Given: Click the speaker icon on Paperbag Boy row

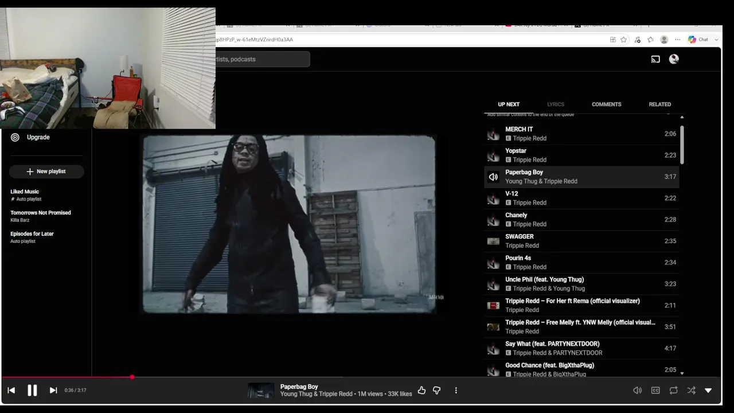Looking at the screenshot, I should [x=493, y=177].
